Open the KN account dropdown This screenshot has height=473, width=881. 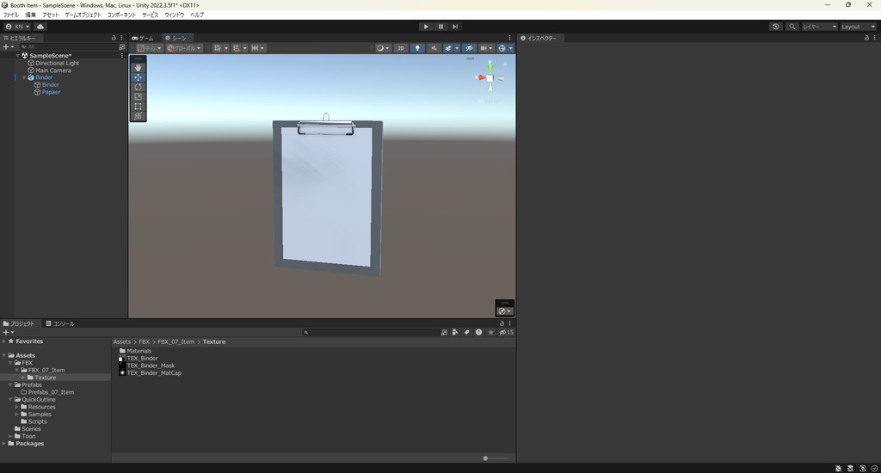pyautogui.click(x=17, y=27)
